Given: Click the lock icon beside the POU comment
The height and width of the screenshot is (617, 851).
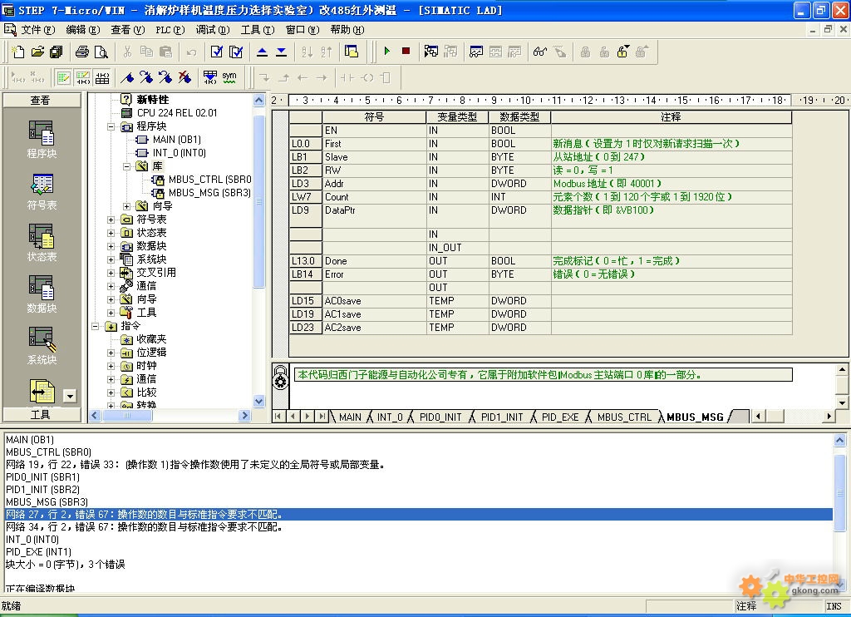Looking at the screenshot, I should click(281, 377).
